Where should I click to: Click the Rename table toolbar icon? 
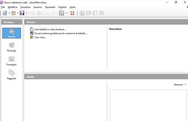pyautogui.click(x=102, y=13)
